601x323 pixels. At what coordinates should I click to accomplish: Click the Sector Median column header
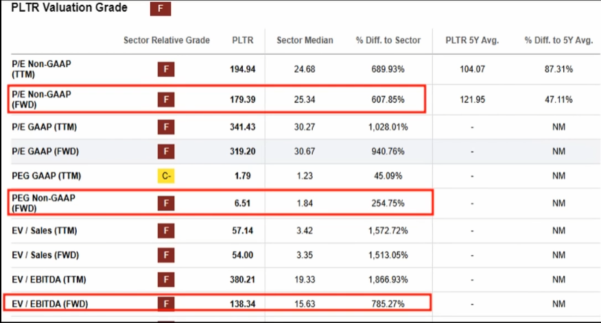[x=305, y=40]
